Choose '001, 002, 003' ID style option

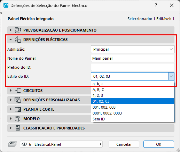[133, 107]
